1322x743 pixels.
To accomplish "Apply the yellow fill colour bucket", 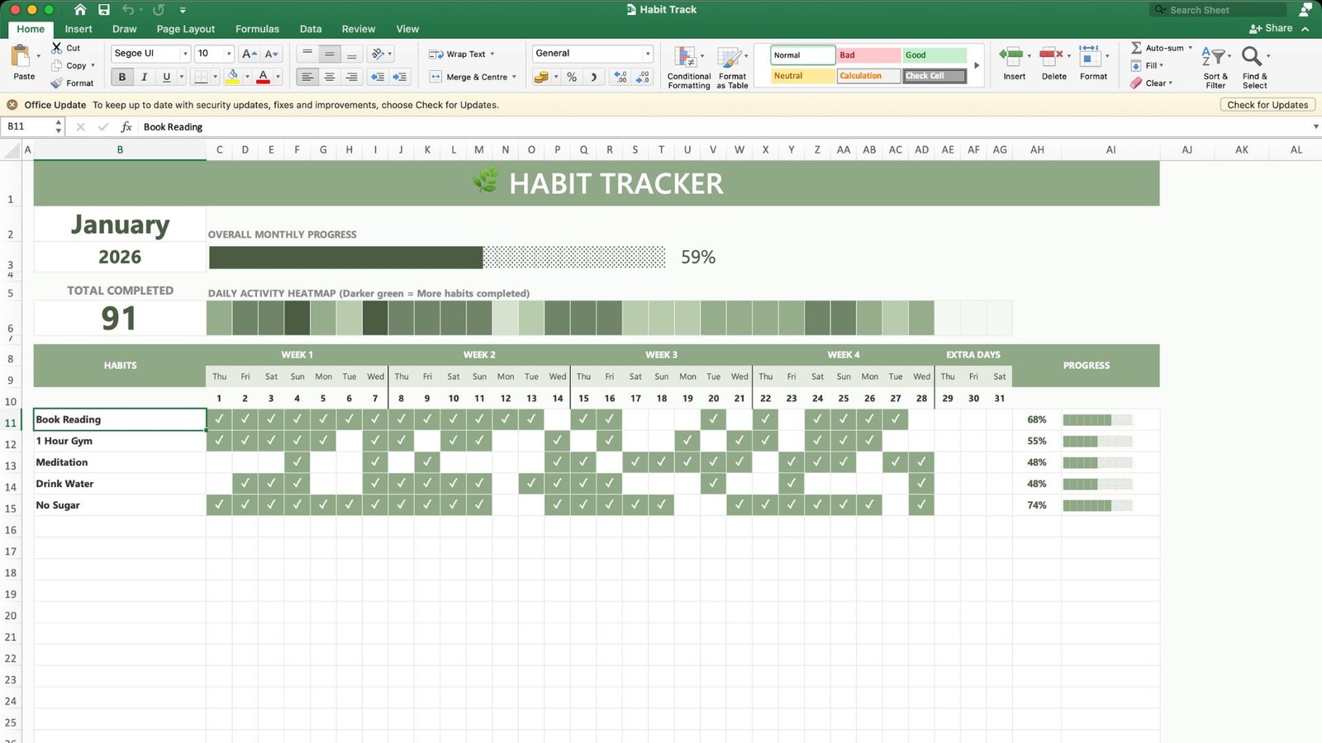I will click(x=233, y=77).
